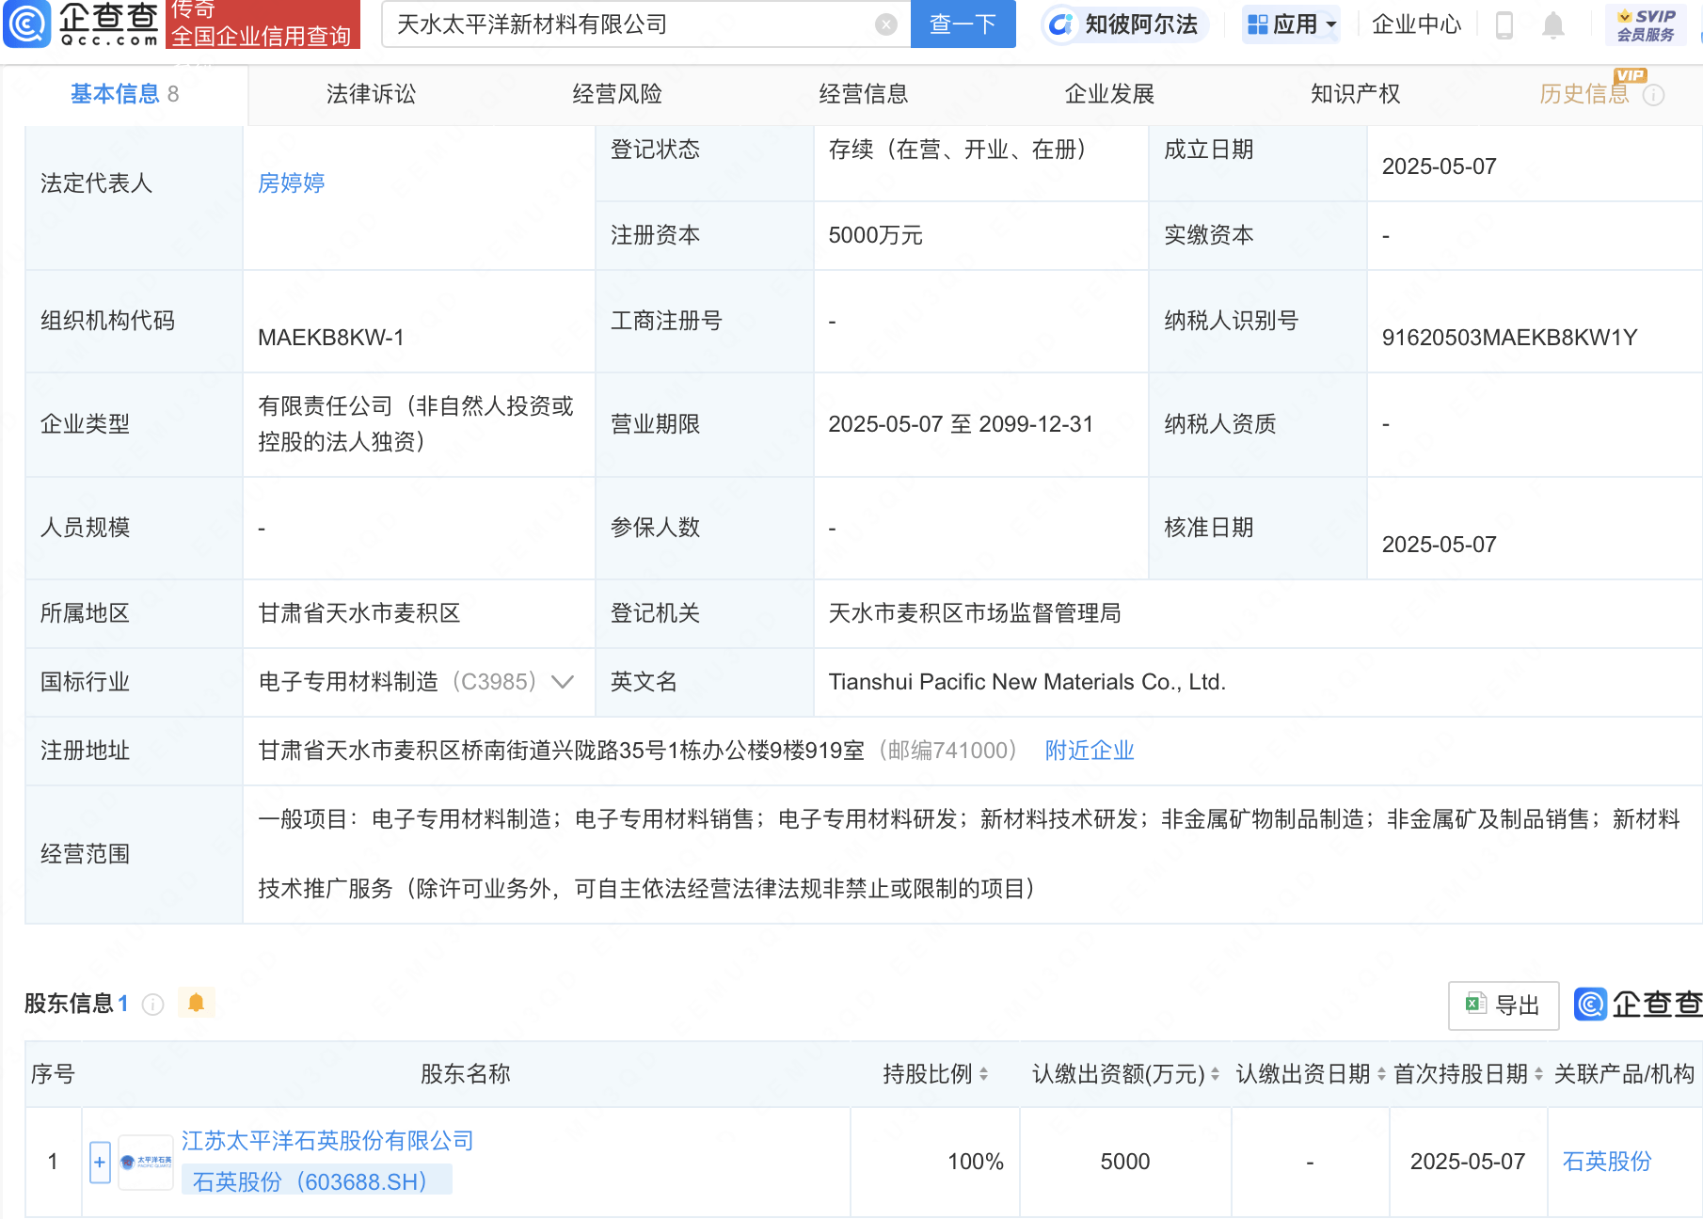Viewport: 1703px width, 1219px height.
Task: Open 知彼阿尔法 AI assistant
Action: tap(1125, 24)
